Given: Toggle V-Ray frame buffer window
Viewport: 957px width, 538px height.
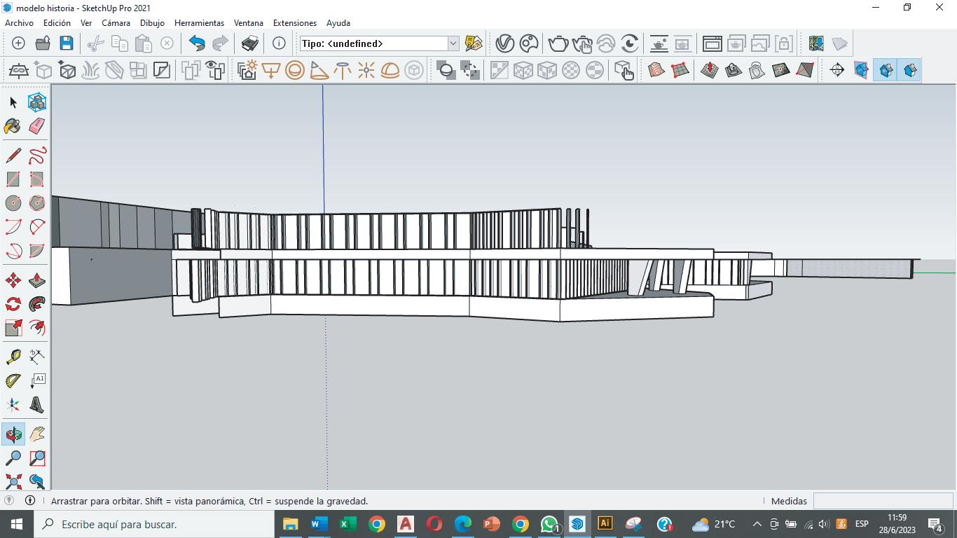Looking at the screenshot, I should (712, 43).
